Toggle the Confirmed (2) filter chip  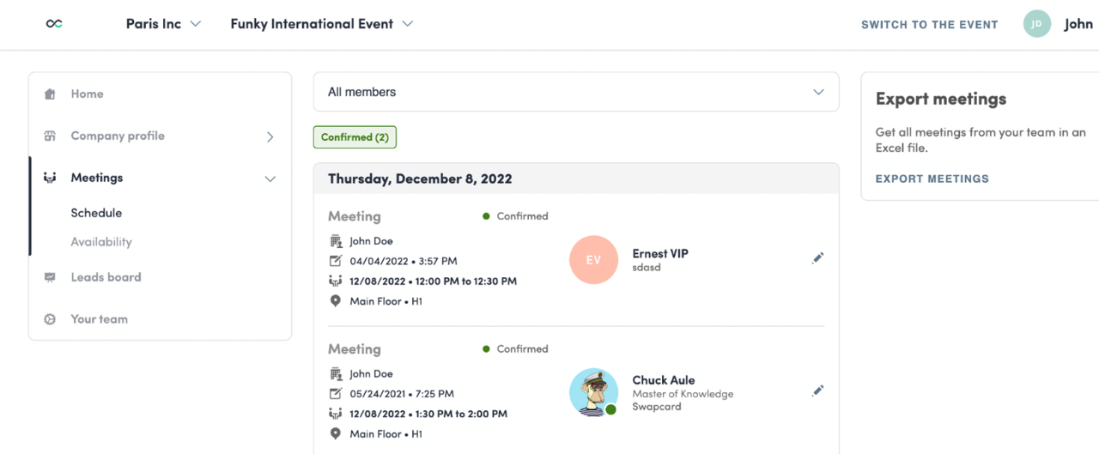click(355, 137)
